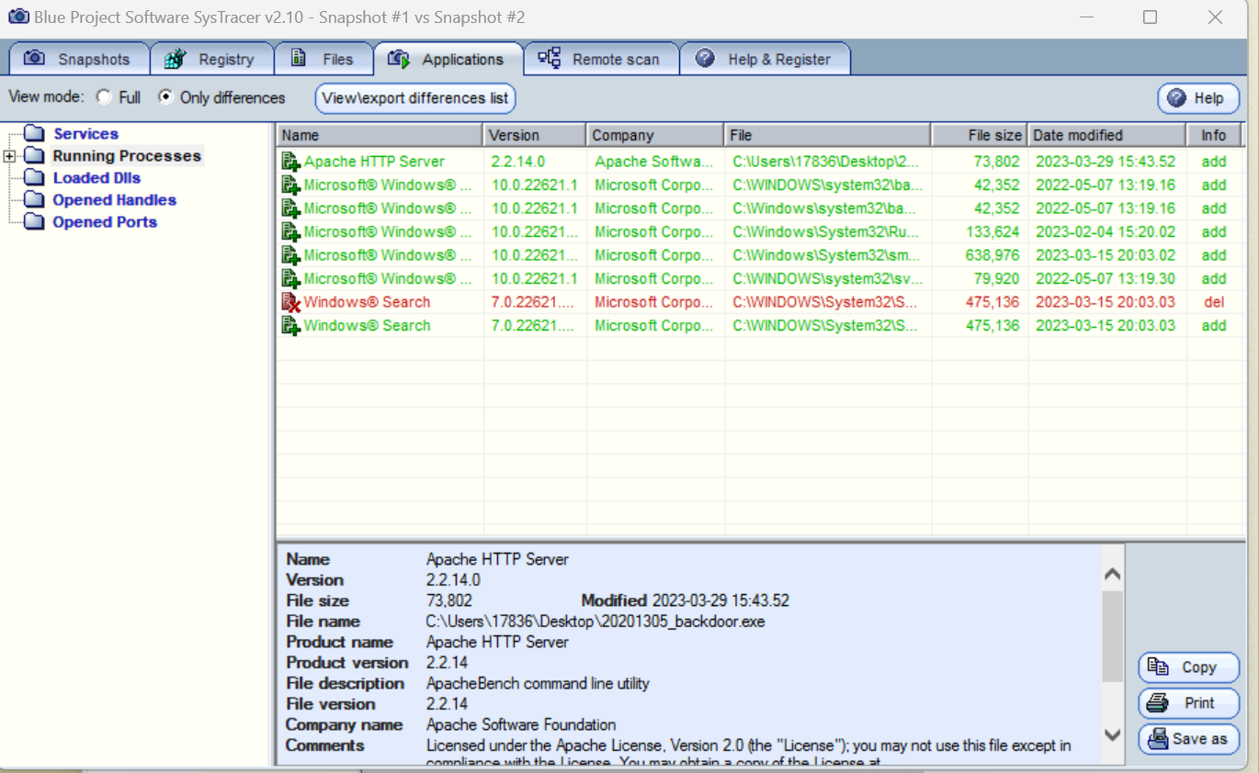The height and width of the screenshot is (773, 1259).
Task: Open the Snapshots tab
Action: pyautogui.click(x=79, y=59)
